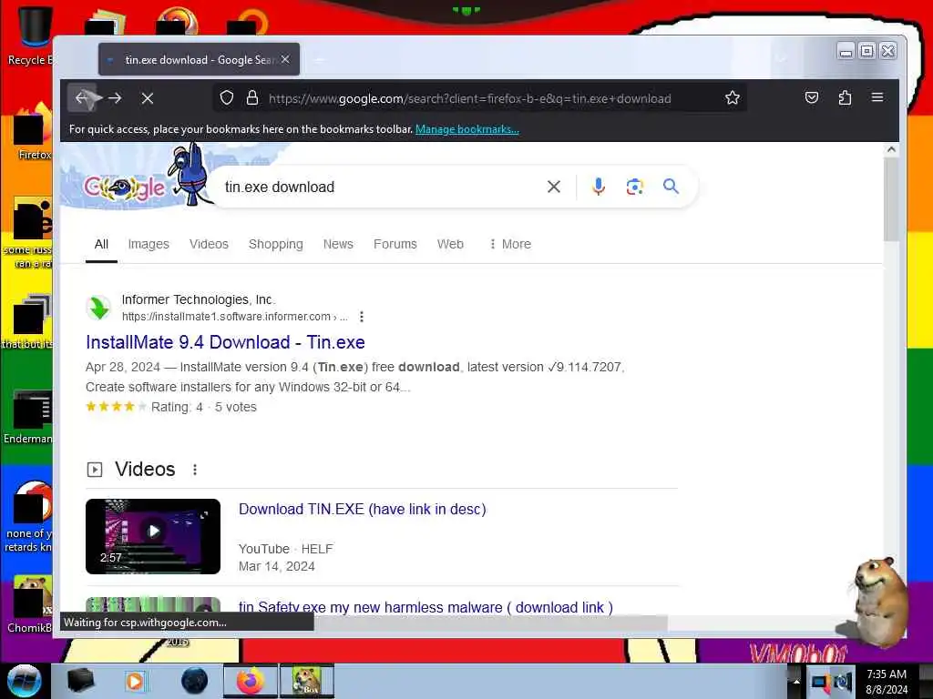The image size is (933, 699).
Task: Open tin Safety.exe harmless malware video link
Action: tap(425, 607)
